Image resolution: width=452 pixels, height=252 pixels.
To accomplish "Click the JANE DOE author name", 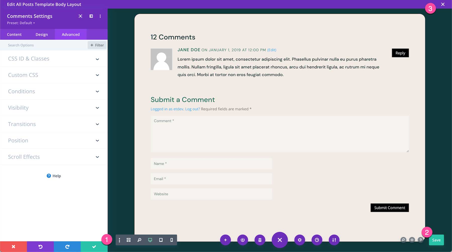I will pos(189,50).
